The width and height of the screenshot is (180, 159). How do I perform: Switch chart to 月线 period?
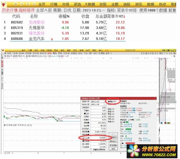pos(60,53)
